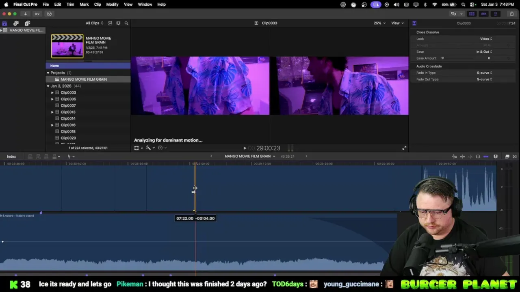Expand Clip0016 disclosure triangle
The image size is (520, 292).
click(52, 125)
